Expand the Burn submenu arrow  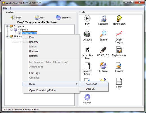point(77,84)
